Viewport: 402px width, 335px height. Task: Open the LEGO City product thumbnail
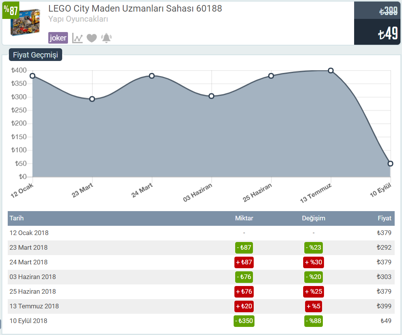[x=25, y=22]
